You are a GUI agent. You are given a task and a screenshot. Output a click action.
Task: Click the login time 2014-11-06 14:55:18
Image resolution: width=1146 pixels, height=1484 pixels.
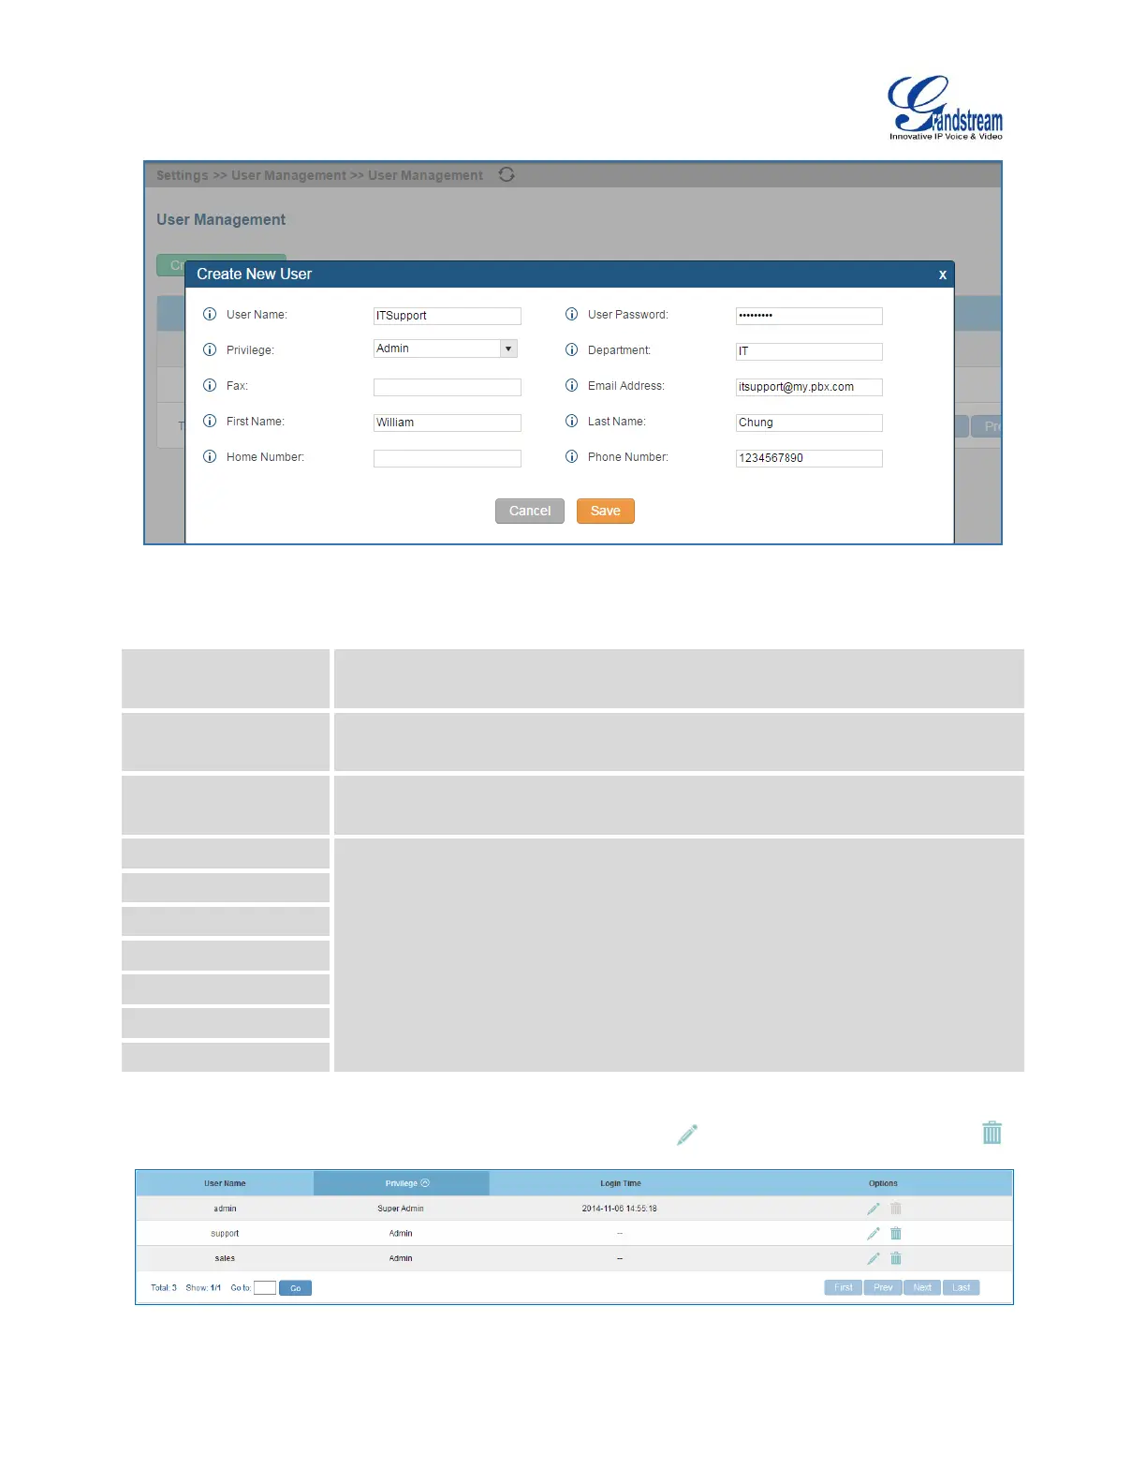[619, 1209]
